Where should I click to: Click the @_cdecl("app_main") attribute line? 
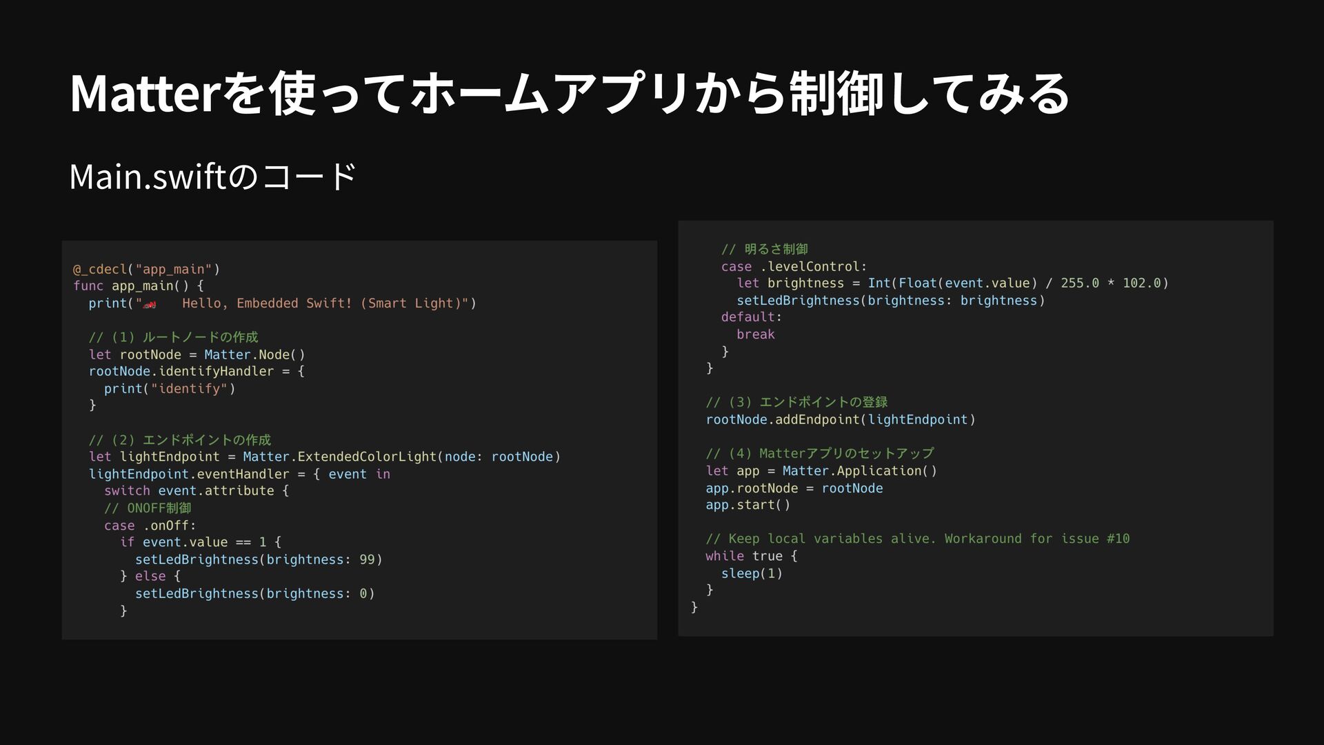click(x=146, y=269)
